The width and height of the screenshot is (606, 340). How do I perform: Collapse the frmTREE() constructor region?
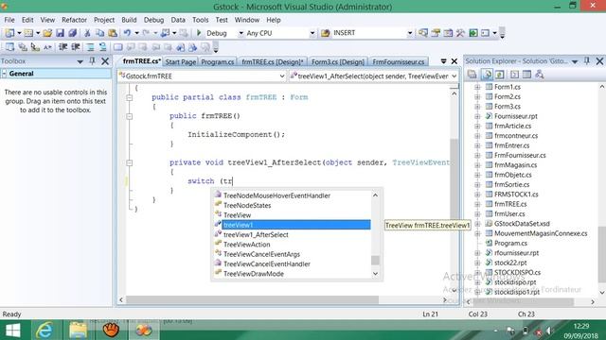click(130, 116)
